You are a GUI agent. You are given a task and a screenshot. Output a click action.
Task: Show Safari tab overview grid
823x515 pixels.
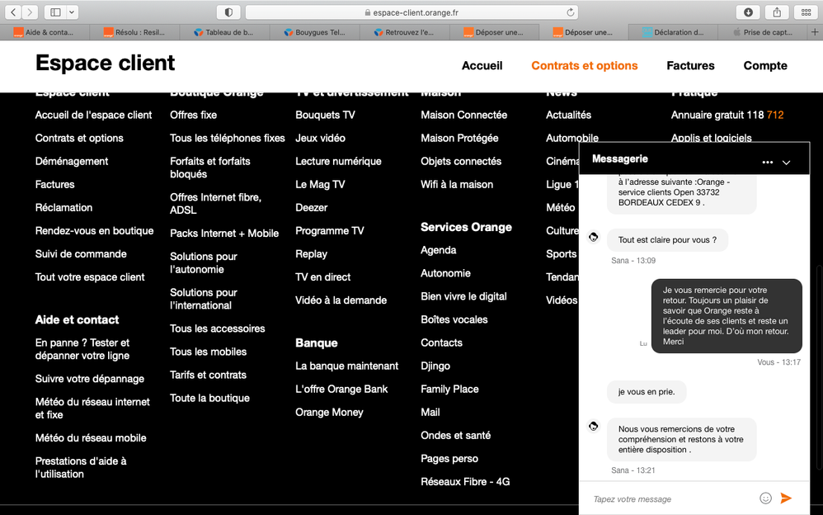pos(805,12)
